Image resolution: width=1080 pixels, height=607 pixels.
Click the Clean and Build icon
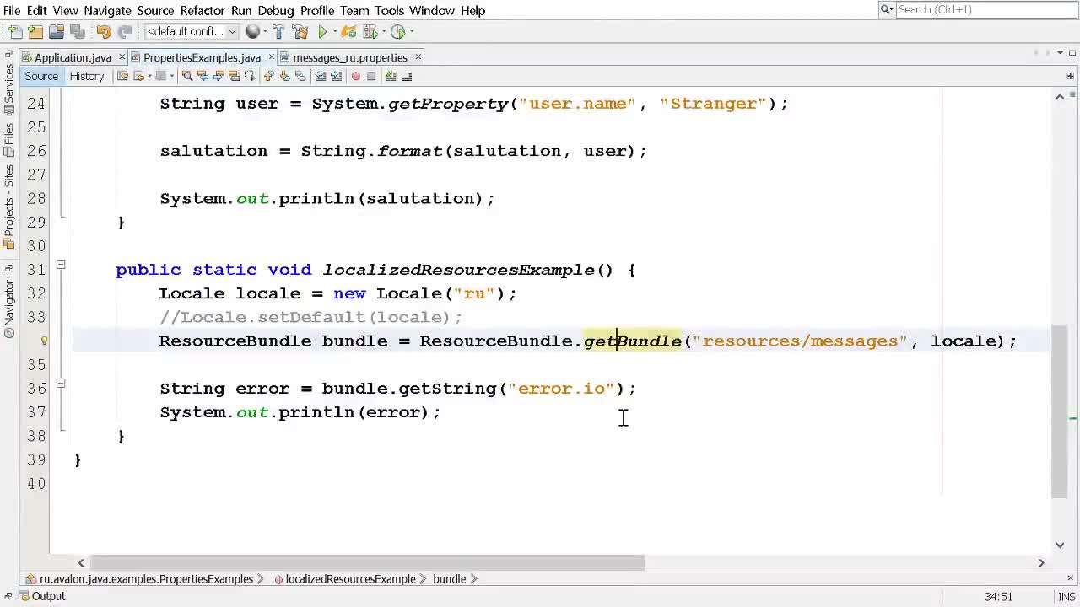300,32
